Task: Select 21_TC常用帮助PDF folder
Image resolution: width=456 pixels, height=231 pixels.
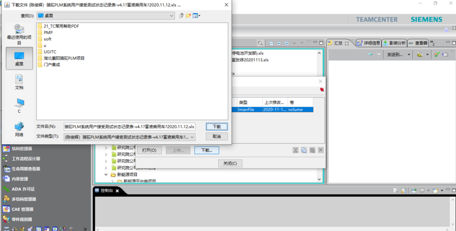Action: coord(58,26)
